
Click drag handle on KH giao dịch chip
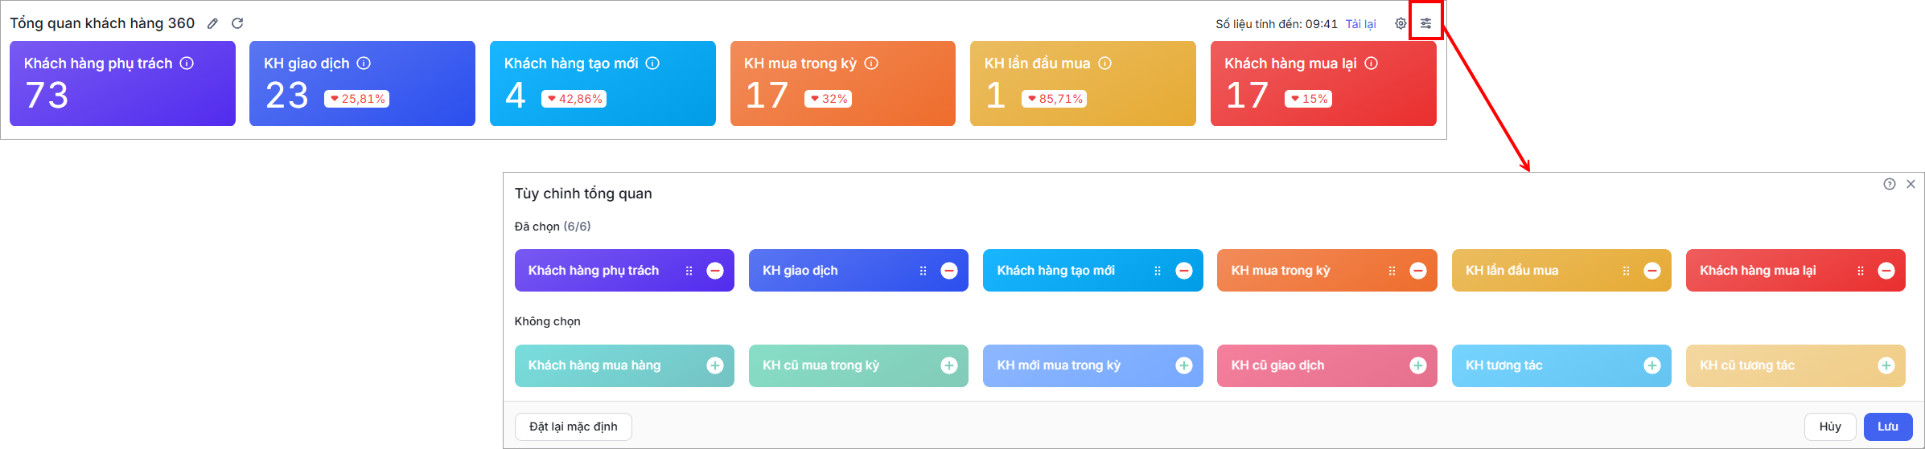923,271
